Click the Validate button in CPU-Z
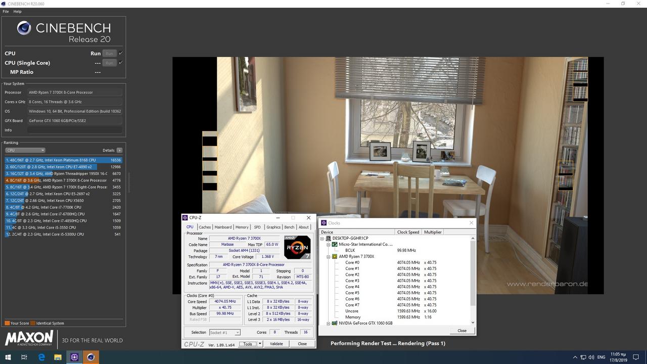Viewport: 647px width, 364px height. (276, 344)
